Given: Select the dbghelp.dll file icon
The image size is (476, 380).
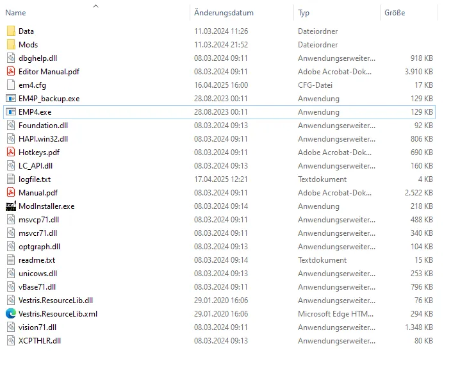Looking at the screenshot, I should pos(11,58).
